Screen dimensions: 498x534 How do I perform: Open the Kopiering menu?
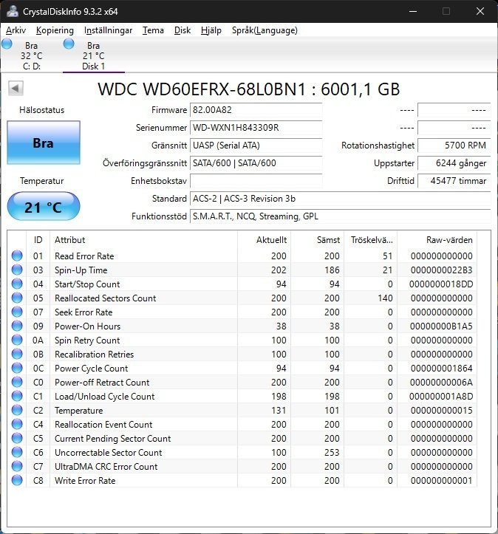(x=55, y=30)
